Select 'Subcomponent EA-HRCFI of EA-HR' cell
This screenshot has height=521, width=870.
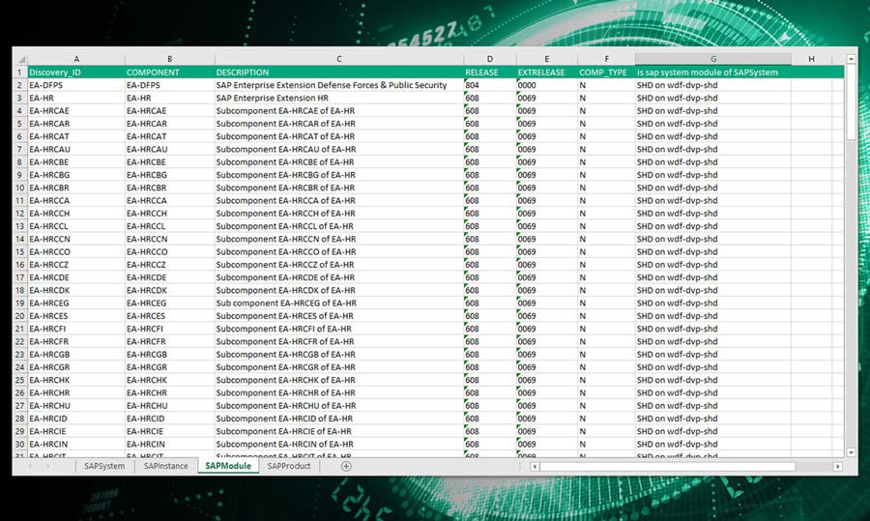[339, 329]
